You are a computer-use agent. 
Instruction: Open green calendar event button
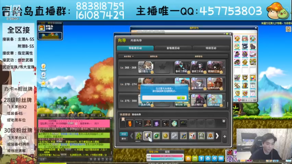point(195,159)
